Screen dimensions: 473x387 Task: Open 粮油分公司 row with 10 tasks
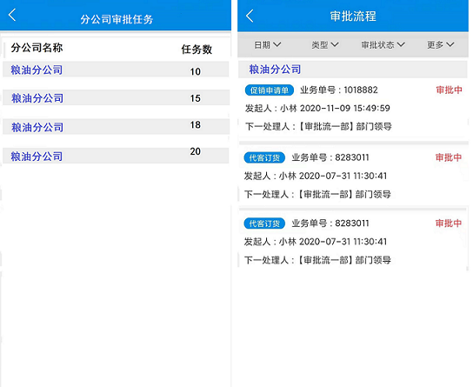[116, 70]
